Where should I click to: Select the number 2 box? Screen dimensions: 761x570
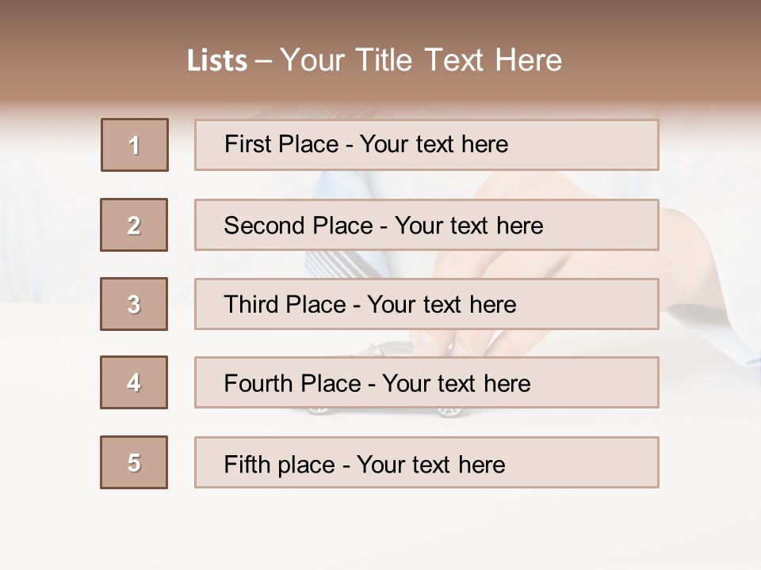coord(134,225)
